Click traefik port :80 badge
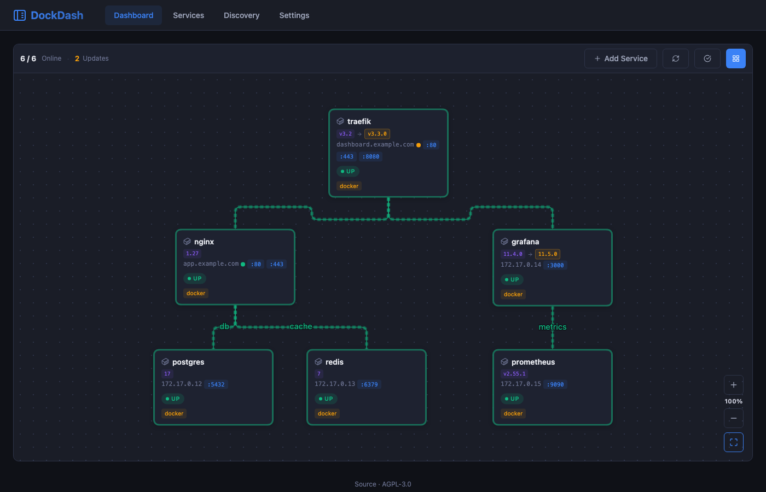The width and height of the screenshot is (766, 492). click(x=431, y=145)
